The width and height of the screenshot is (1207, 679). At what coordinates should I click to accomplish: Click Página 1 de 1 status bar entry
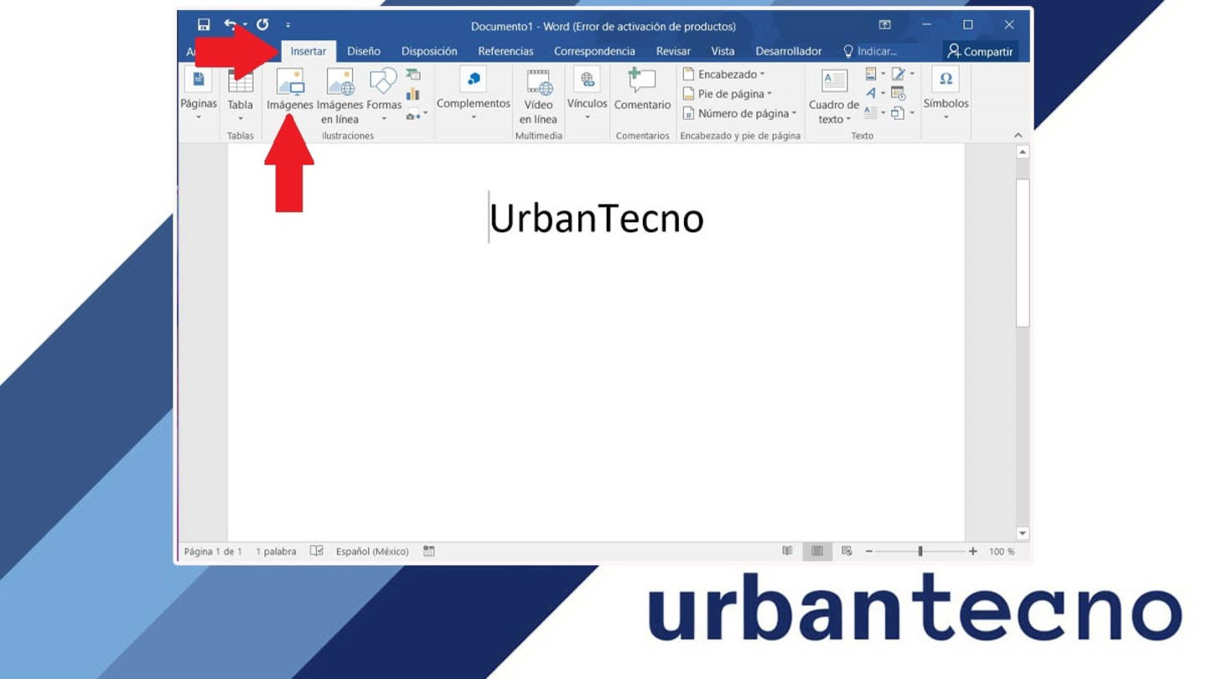click(213, 552)
